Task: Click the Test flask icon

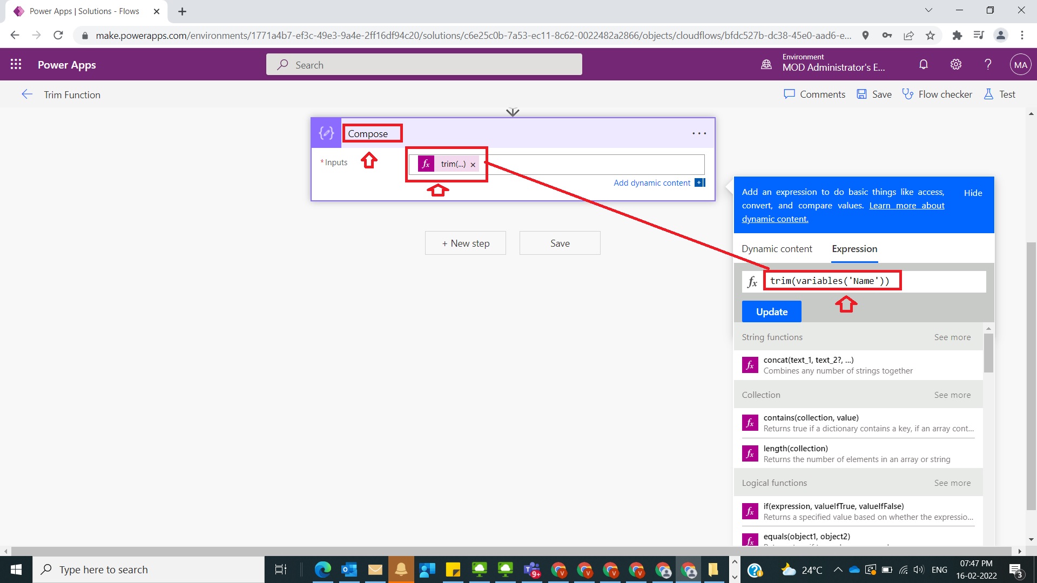Action: [988, 94]
